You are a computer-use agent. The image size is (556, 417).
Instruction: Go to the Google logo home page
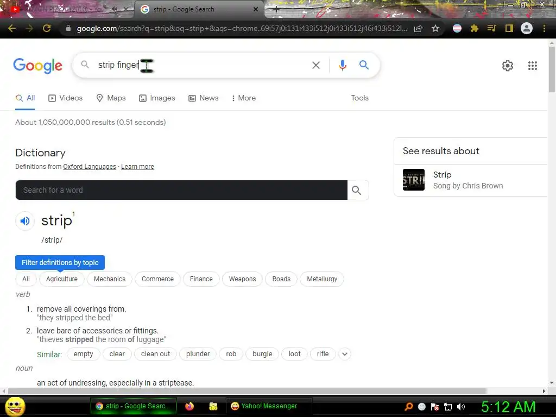tap(37, 66)
